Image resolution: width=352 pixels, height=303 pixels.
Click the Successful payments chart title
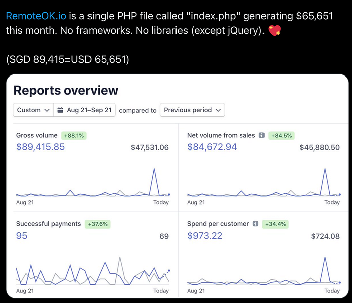48,224
